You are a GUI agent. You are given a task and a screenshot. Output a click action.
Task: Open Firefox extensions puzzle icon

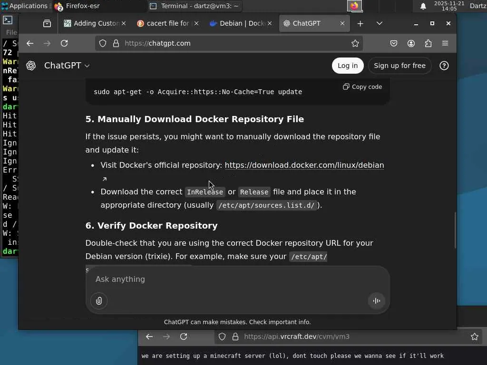(428, 43)
